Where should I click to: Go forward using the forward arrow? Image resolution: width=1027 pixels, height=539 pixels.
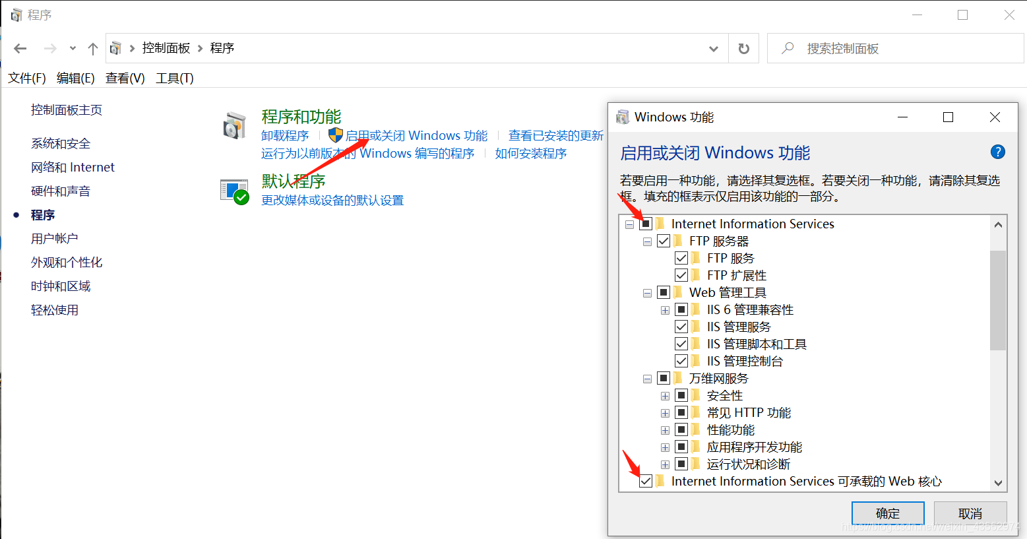[50, 48]
